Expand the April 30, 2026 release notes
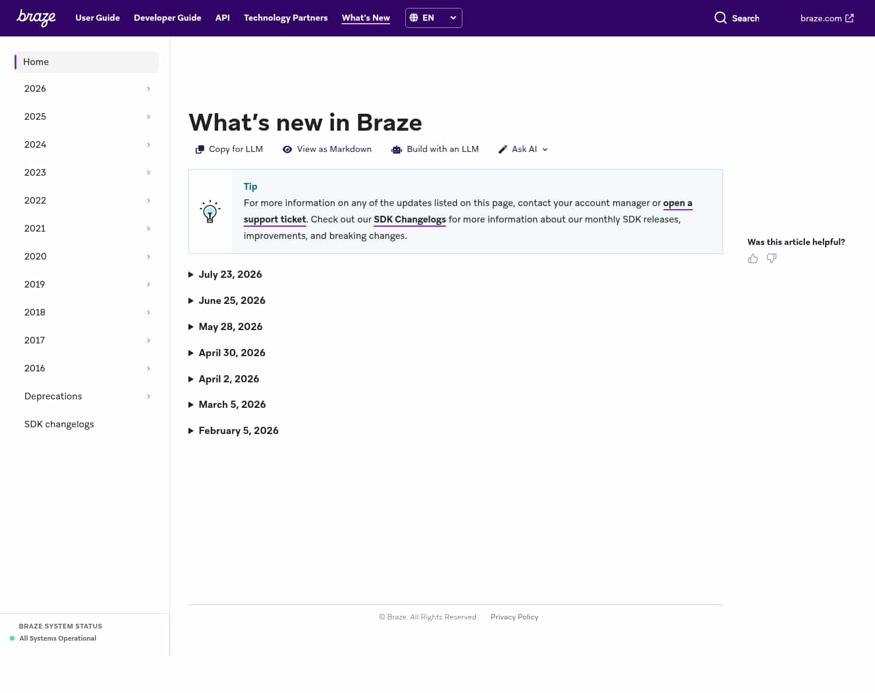 click(x=227, y=353)
